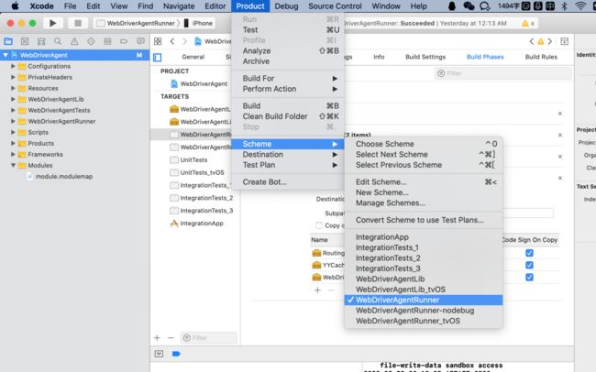This screenshot has height=372, width=596.
Task: Open the Debug menu in the menu bar
Action: coord(286,6)
